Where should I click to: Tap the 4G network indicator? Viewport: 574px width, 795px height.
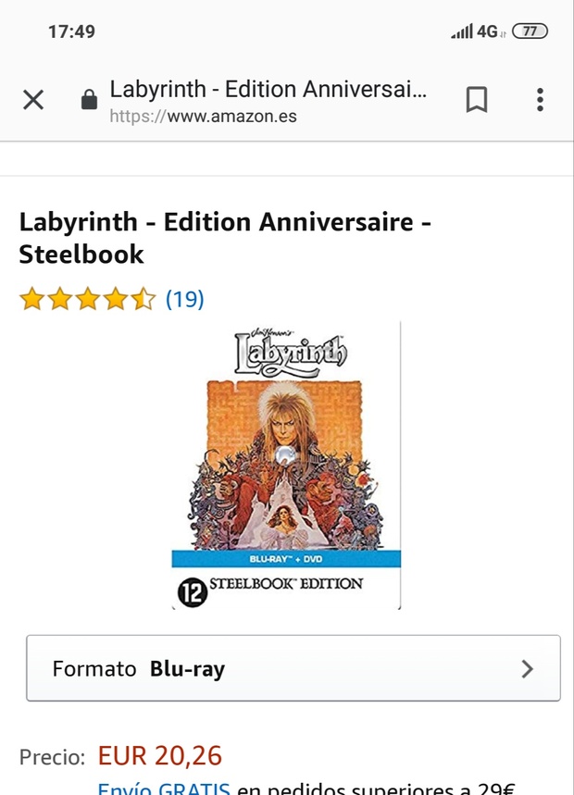(x=488, y=31)
